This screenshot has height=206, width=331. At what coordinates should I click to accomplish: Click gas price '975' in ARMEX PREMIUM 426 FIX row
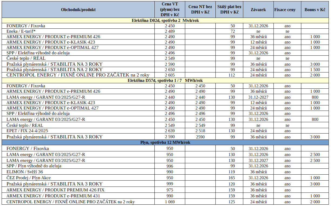[x=170, y=190]
